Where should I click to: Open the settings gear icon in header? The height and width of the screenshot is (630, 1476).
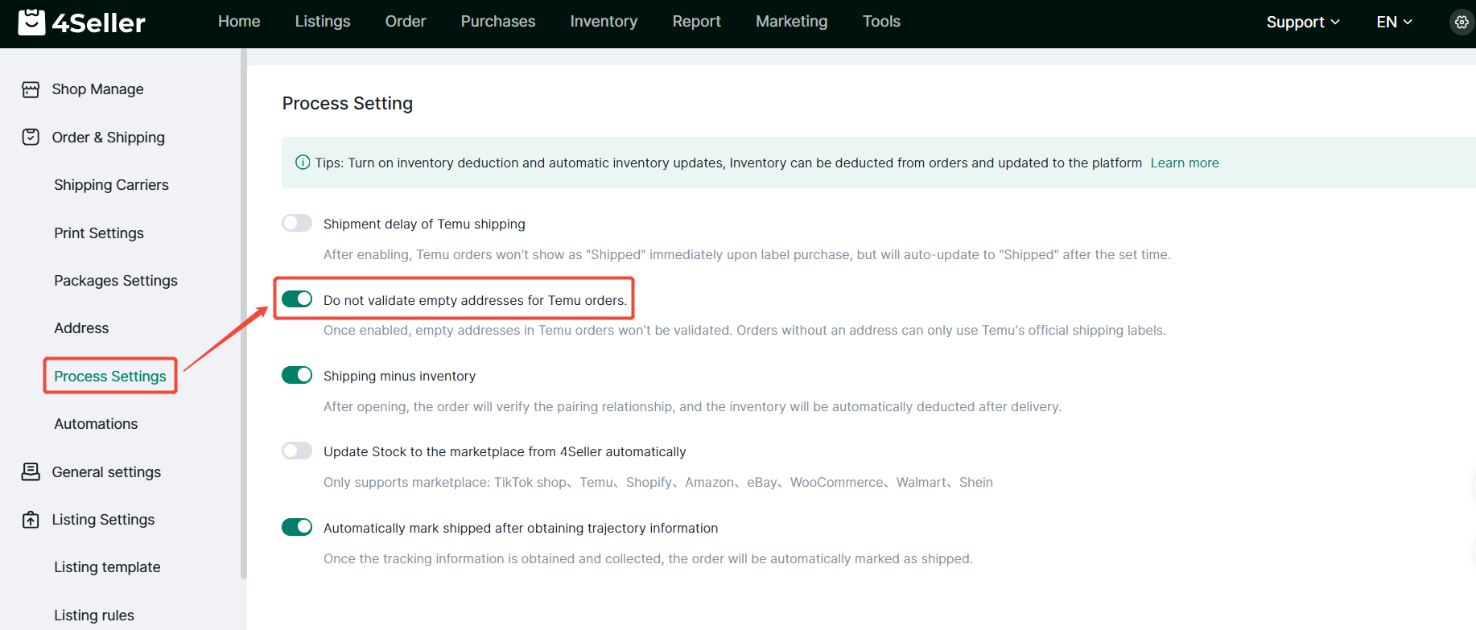(1462, 23)
